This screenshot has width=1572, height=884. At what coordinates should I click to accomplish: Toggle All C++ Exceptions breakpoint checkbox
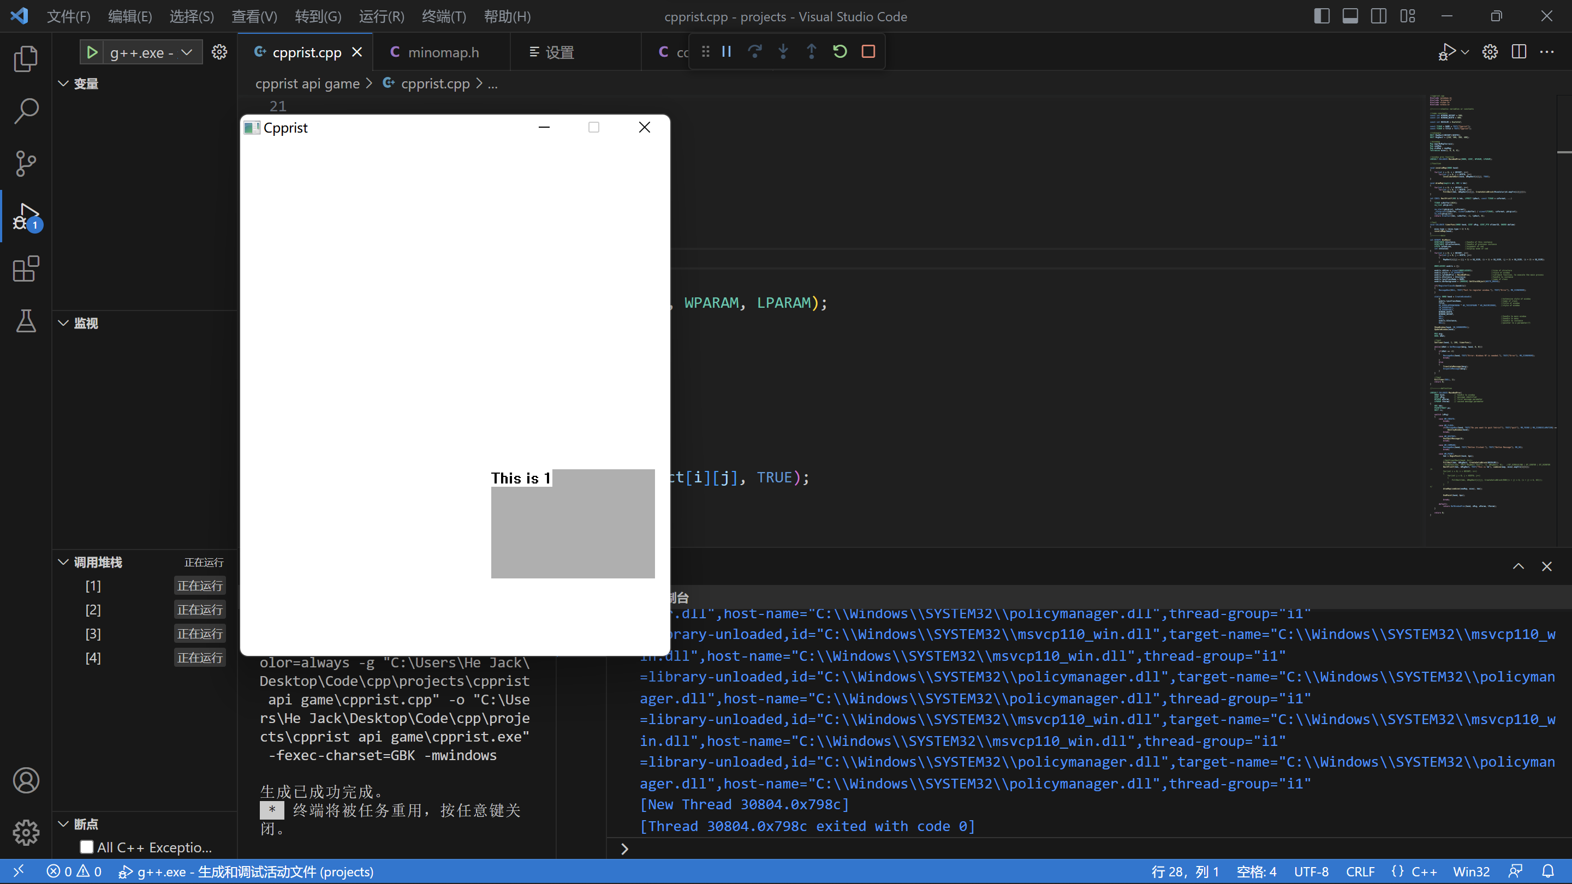coord(87,847)
